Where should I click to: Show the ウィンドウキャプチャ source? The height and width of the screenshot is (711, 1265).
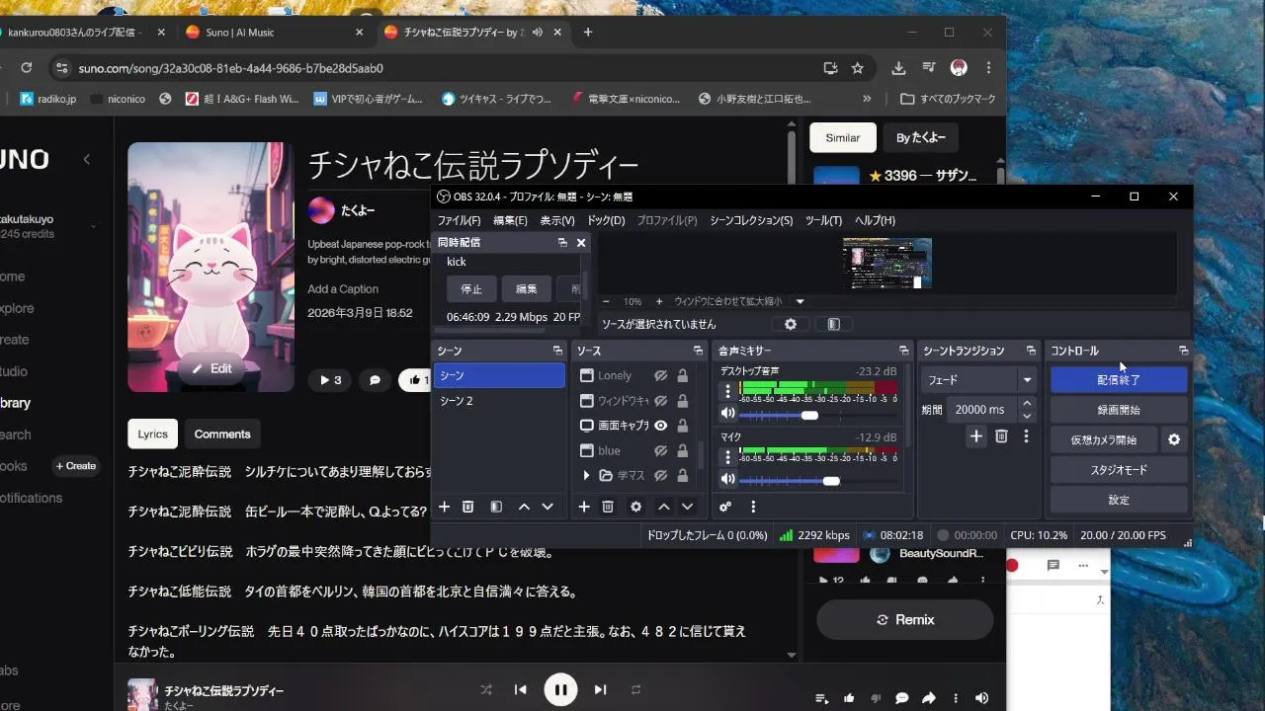[x=661, y=401]
